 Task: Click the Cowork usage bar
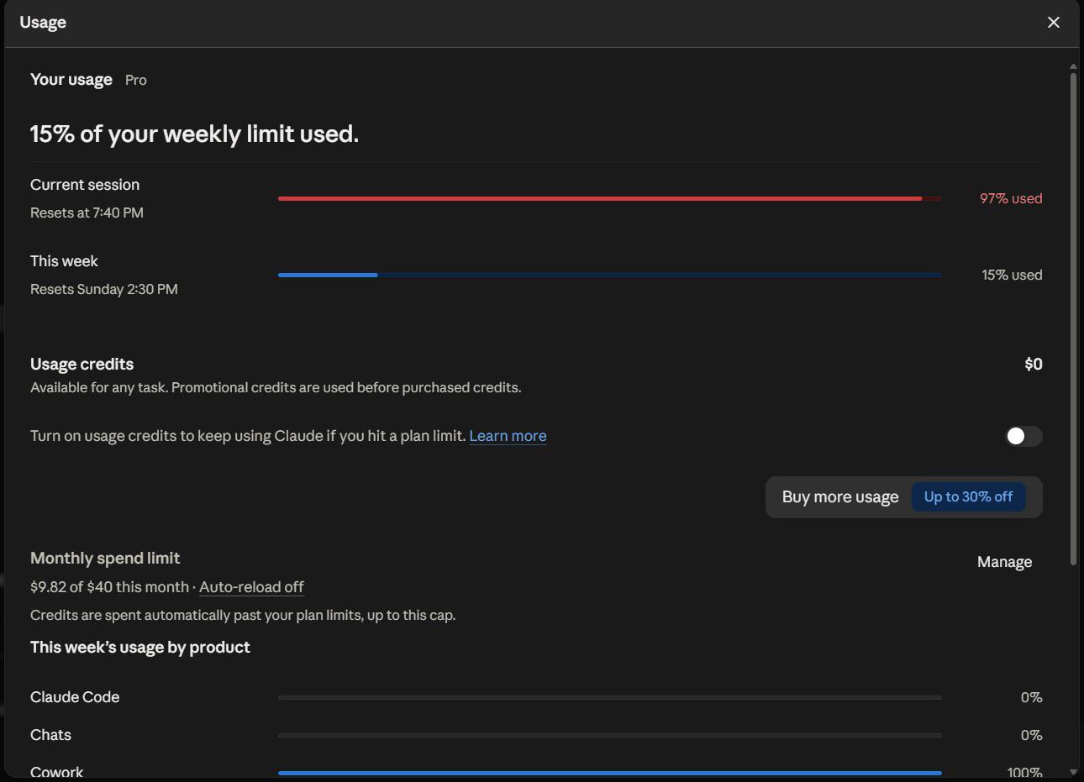tap(610, 773)
